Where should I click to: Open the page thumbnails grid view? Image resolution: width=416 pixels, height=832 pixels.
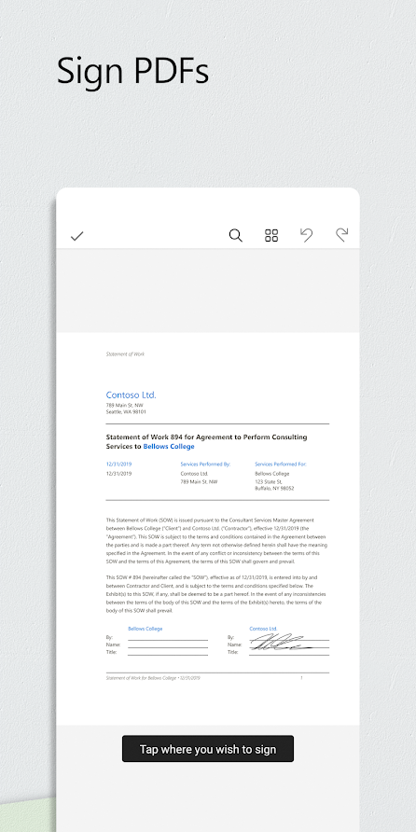click(x=271, y=236)
